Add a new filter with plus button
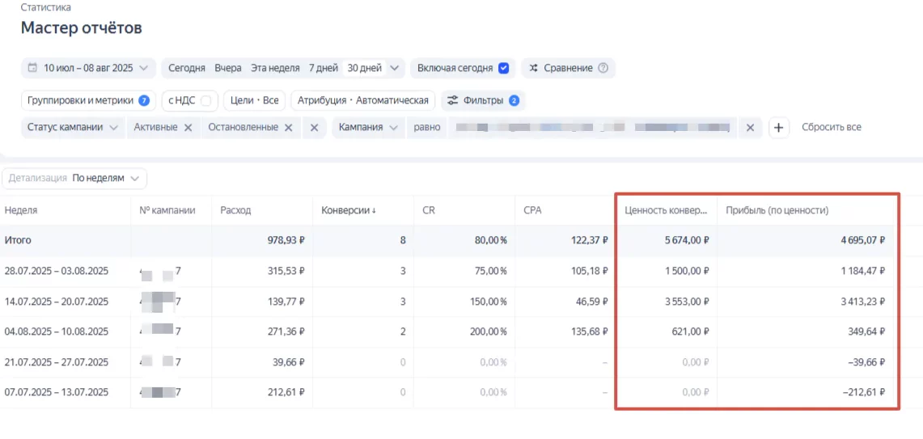The image size is (923, 439). click(x=779, y=128)
